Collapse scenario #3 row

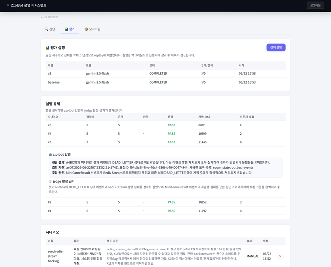click(165, 142)
